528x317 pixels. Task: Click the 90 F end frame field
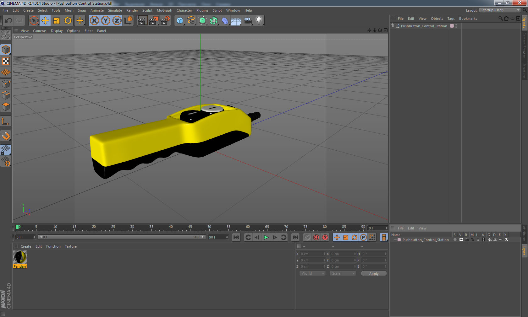click(218, 237)
